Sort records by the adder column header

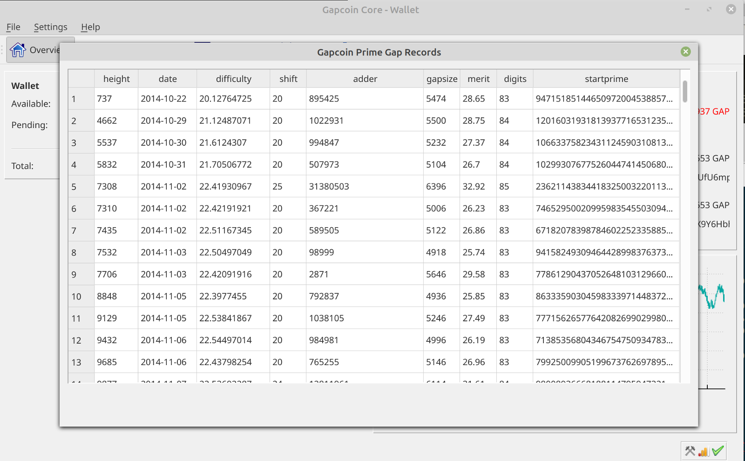coord(365,79)
